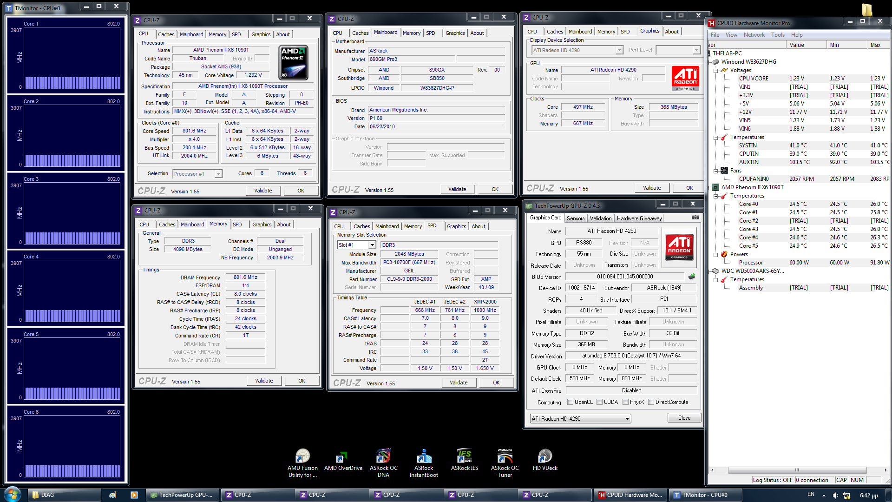Click the network tray icon

(x=846, y=495)
